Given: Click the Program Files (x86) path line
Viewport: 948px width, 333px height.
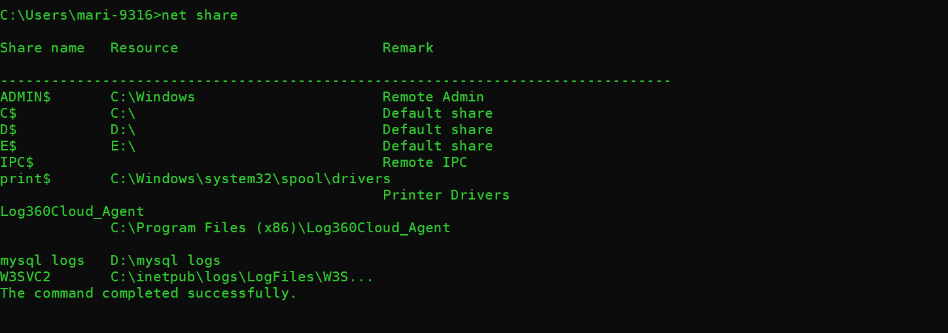Looking at the screenshot, I should click(x=280, y=228).
